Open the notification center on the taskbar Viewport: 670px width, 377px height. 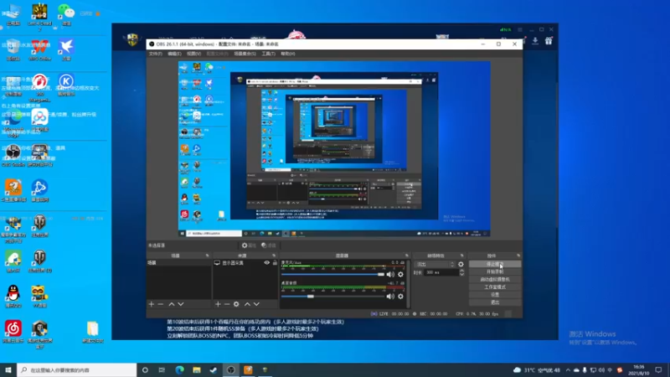658,369
